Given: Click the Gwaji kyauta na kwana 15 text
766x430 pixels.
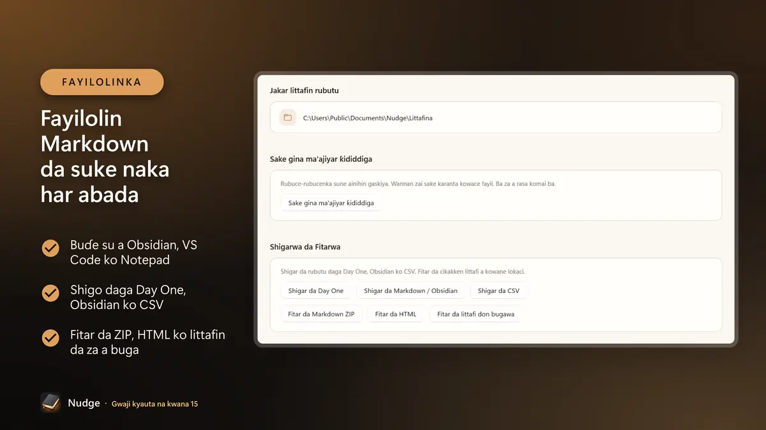Looking at the screenshot, I should coord(154,404).
